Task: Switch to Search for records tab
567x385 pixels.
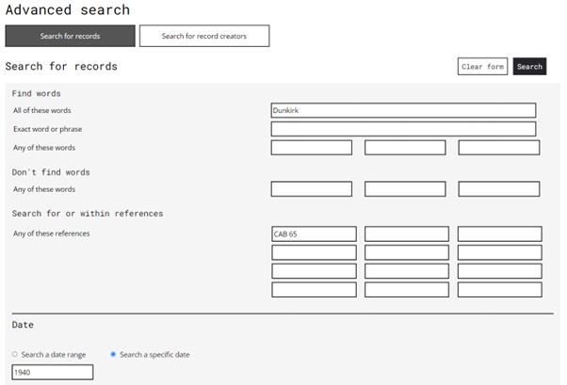Action: [x=70, y=36]
